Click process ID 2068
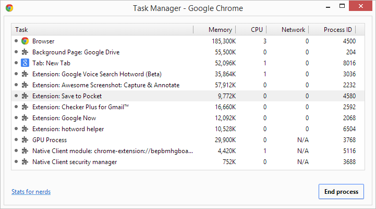 [x=349, y=118]
